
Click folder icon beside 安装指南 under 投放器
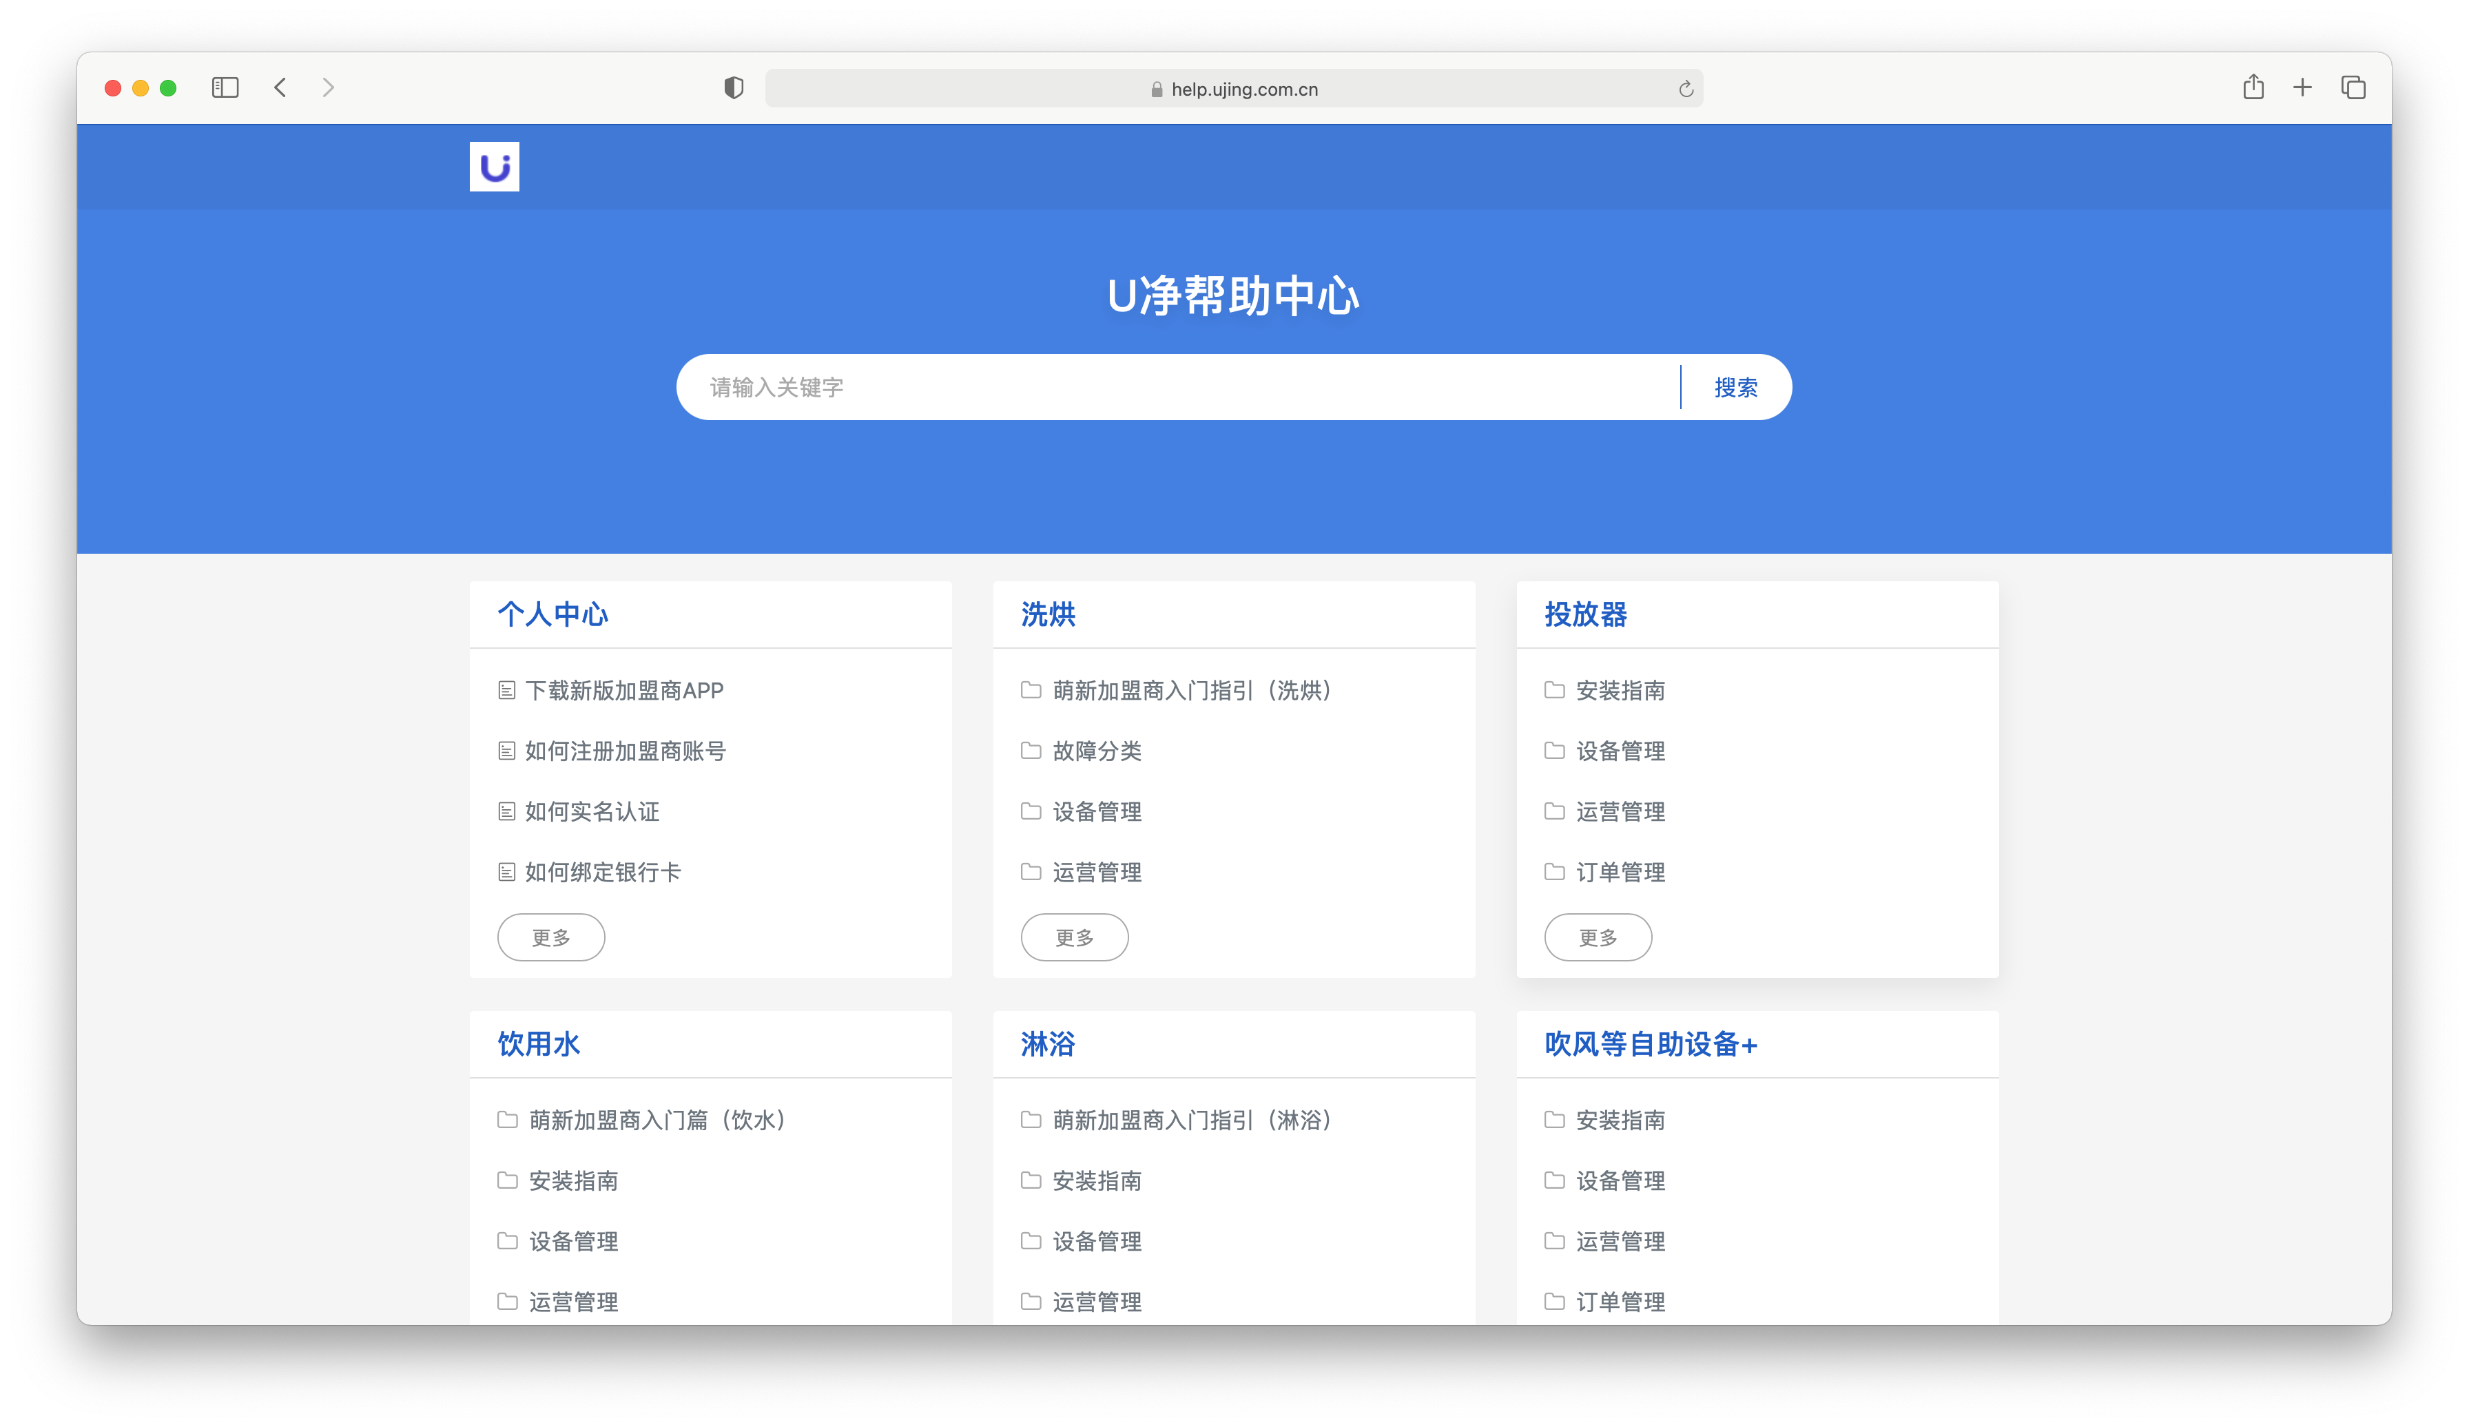(1554, 689)
